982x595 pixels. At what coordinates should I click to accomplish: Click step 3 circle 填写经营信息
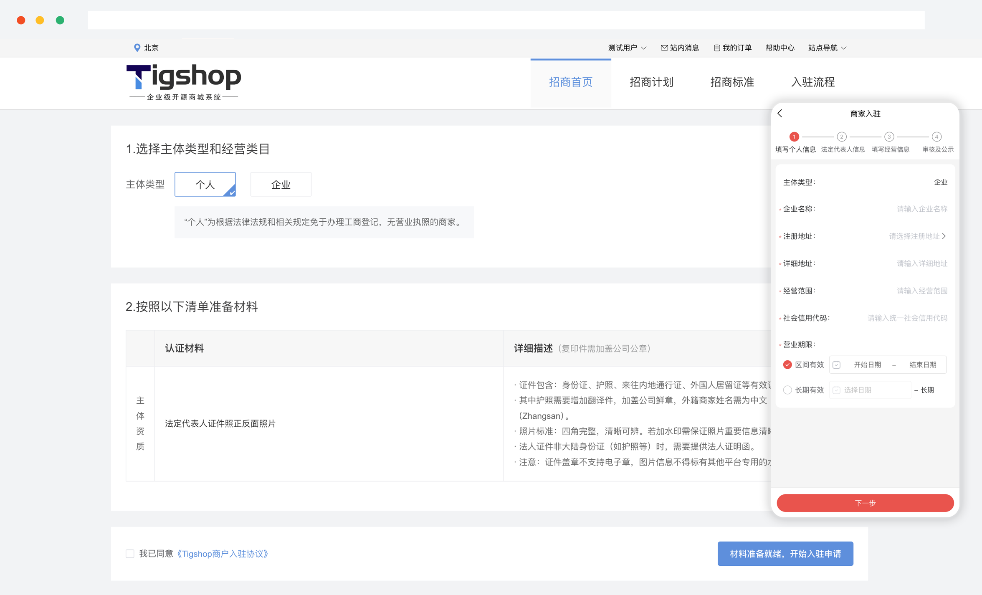(889, 137)
